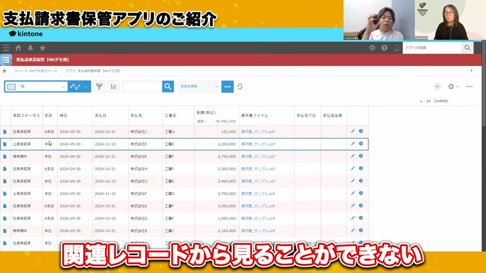
Task: Click 2024-11-10 in the 株式会社F row
Action: 105,194
